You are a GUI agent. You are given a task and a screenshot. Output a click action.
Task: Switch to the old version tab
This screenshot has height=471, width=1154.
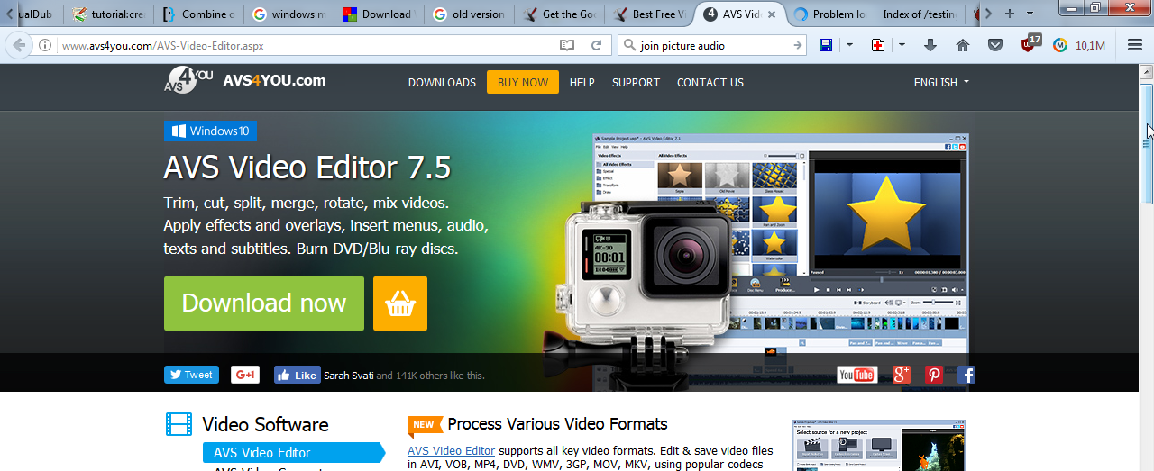(469, 14)
